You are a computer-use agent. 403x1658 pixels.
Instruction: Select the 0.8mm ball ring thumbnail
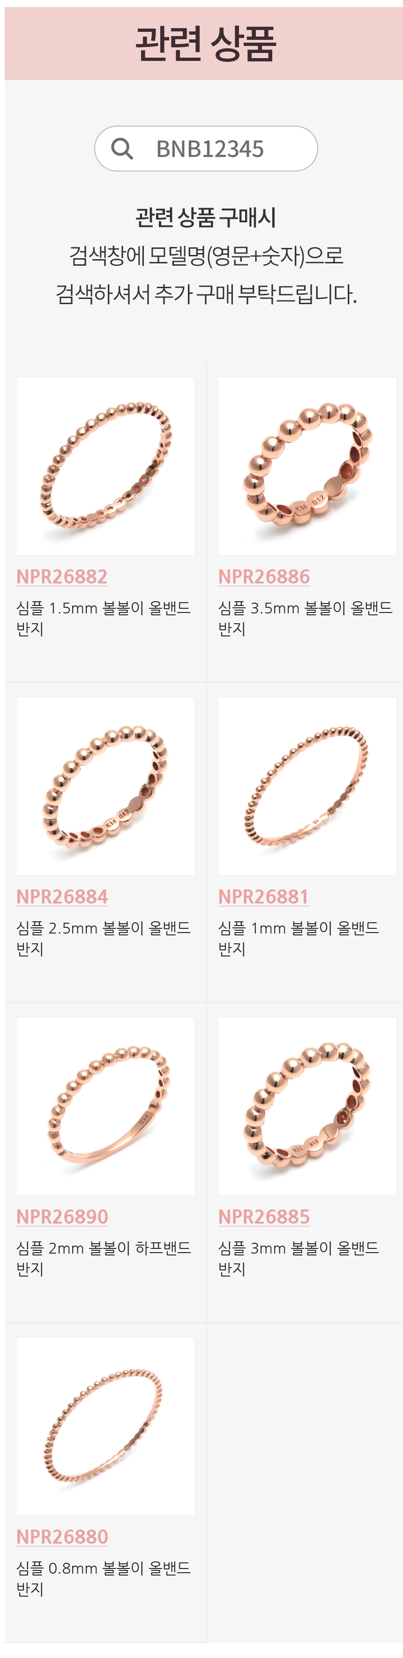click(x=105, y=1426)
